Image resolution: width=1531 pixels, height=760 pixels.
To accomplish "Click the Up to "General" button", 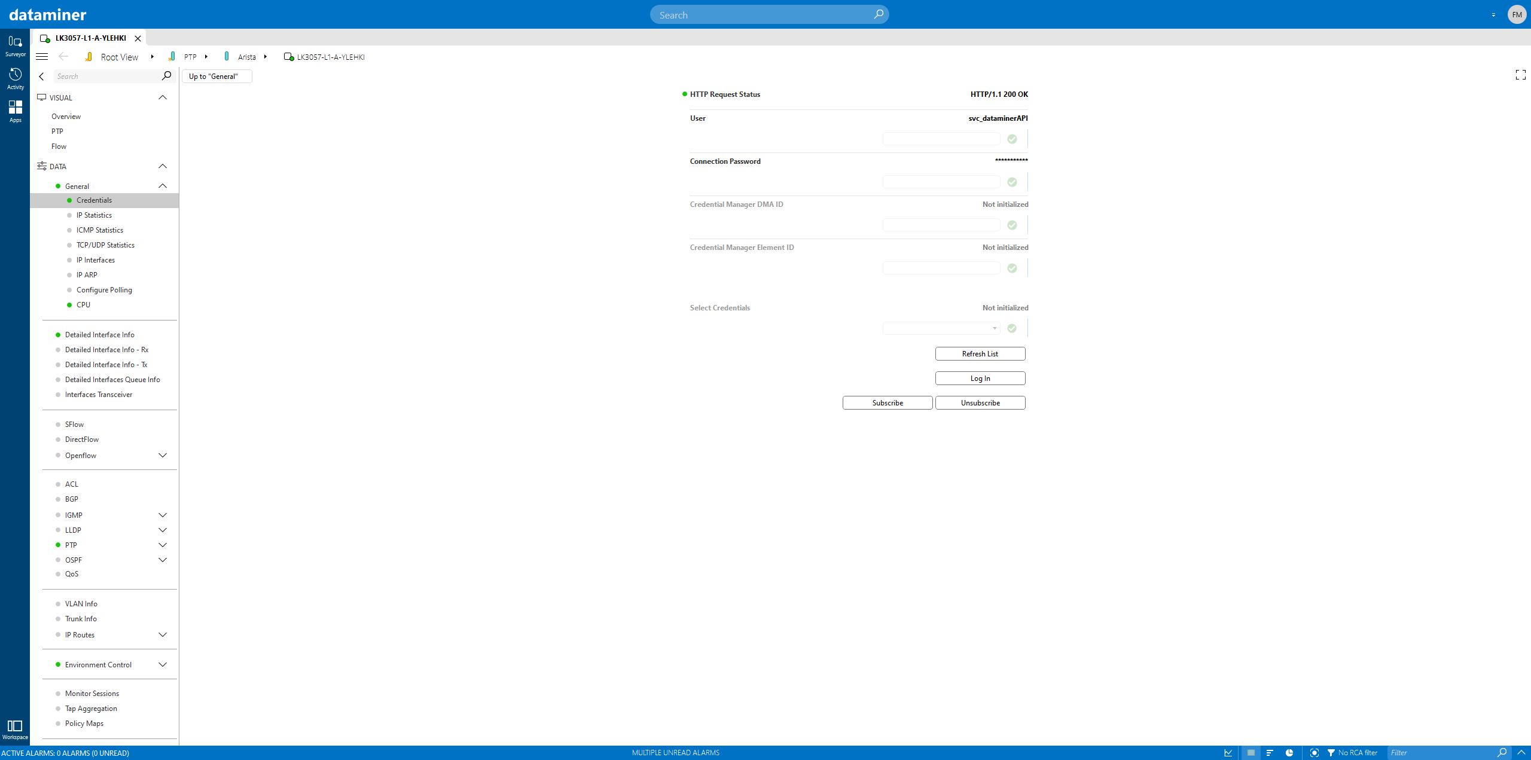I will 216,77.
